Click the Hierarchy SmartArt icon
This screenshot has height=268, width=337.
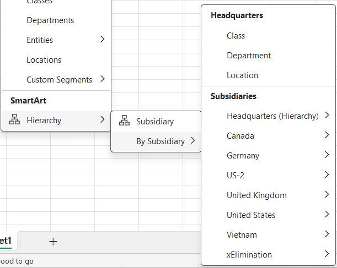15,120
